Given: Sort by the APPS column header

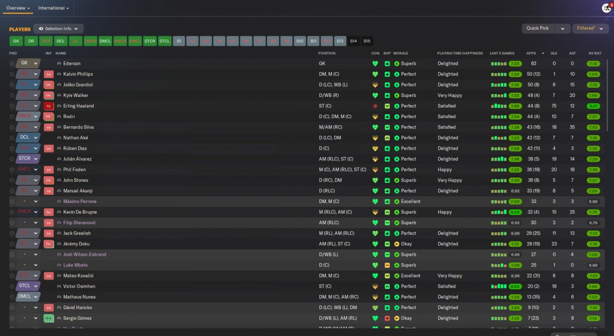Looking at the screenshot, I should [531, 53].
